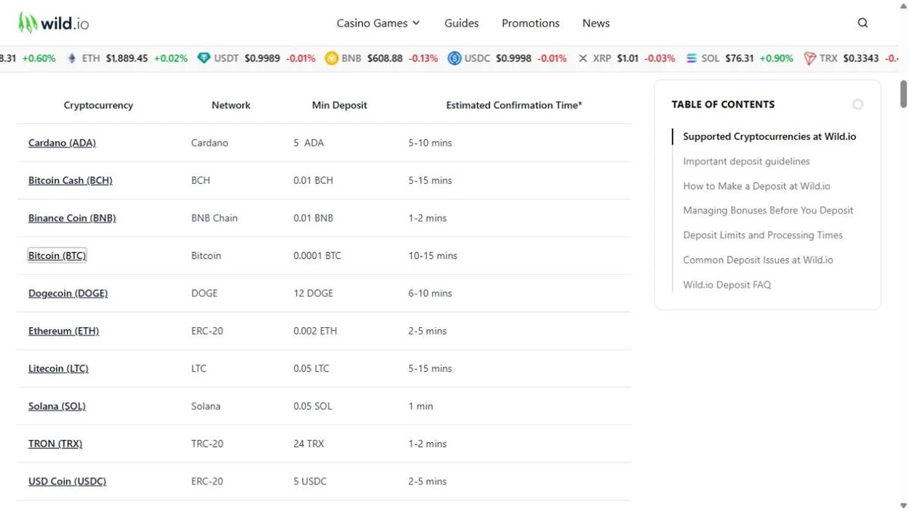Open the Ethereum (ETH) link
The height and width of the screenshot is (511, 909).
[64, 331]
